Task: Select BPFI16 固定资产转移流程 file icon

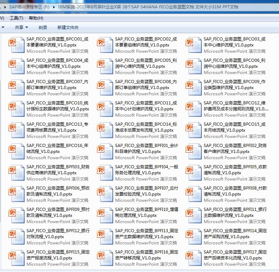Action: click(x=105, y=258)
